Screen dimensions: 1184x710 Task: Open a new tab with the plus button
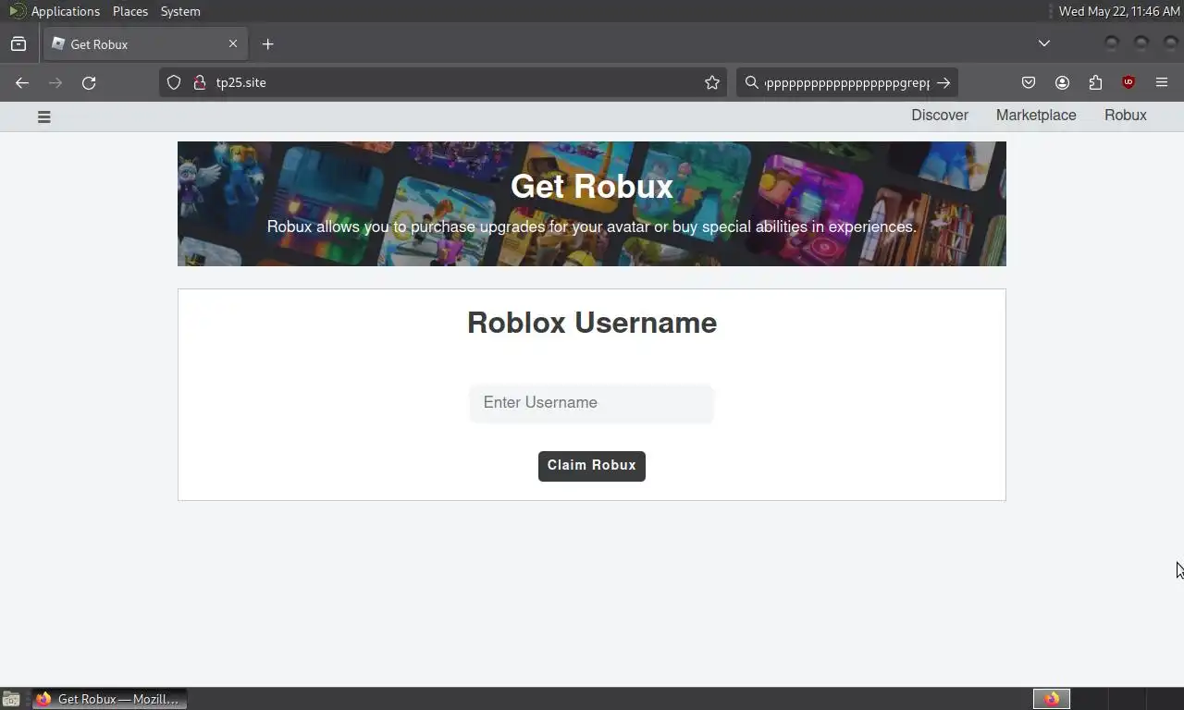click(x=267, y=43)
